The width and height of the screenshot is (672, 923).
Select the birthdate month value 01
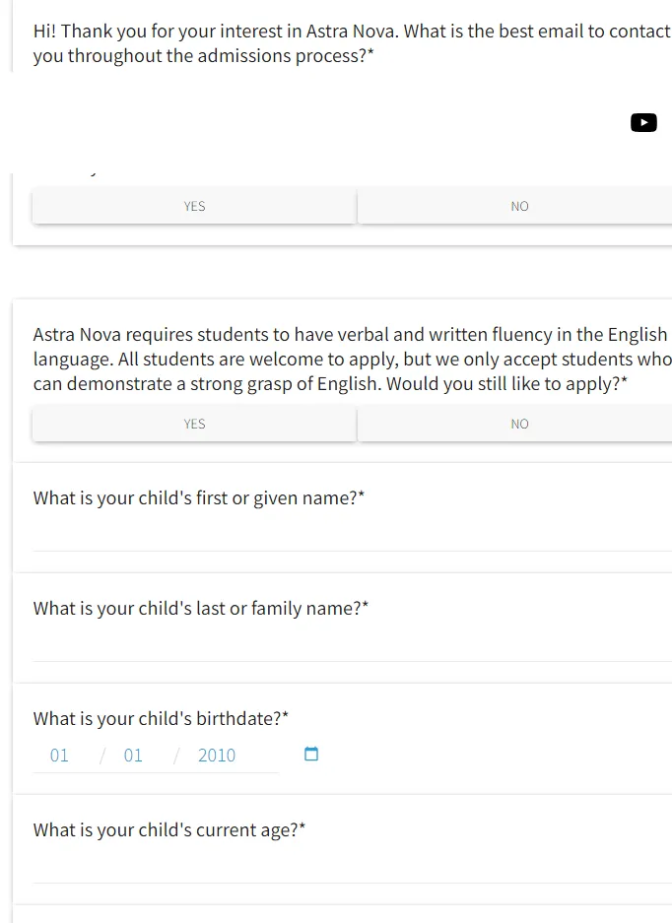tap(59, 756)
